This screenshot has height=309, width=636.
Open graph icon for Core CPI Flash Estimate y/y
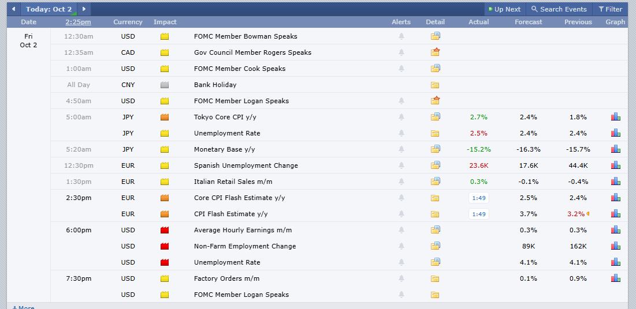pyautogui.click(x=616, y=198)
